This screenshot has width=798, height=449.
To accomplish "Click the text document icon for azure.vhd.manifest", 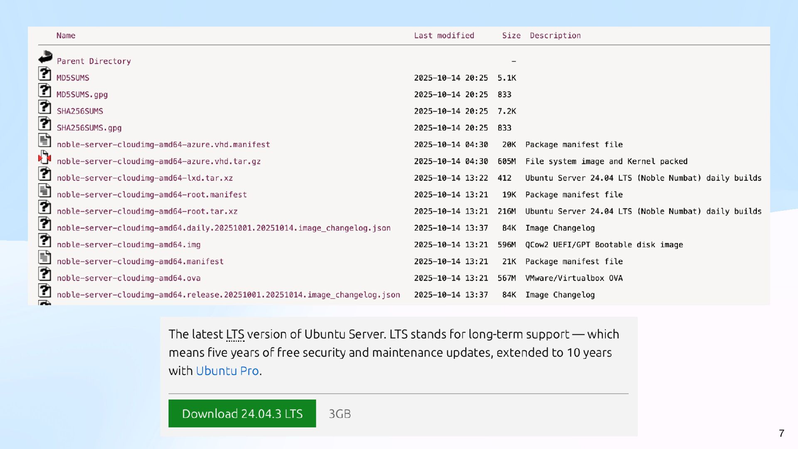I will tap(45, 141).
